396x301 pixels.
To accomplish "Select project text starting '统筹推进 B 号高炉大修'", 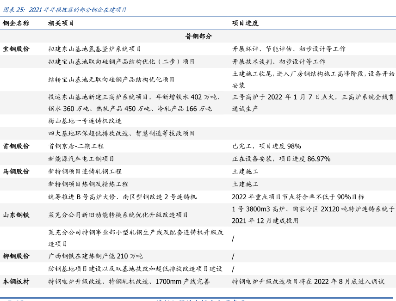I will click(x=122, y=197).
